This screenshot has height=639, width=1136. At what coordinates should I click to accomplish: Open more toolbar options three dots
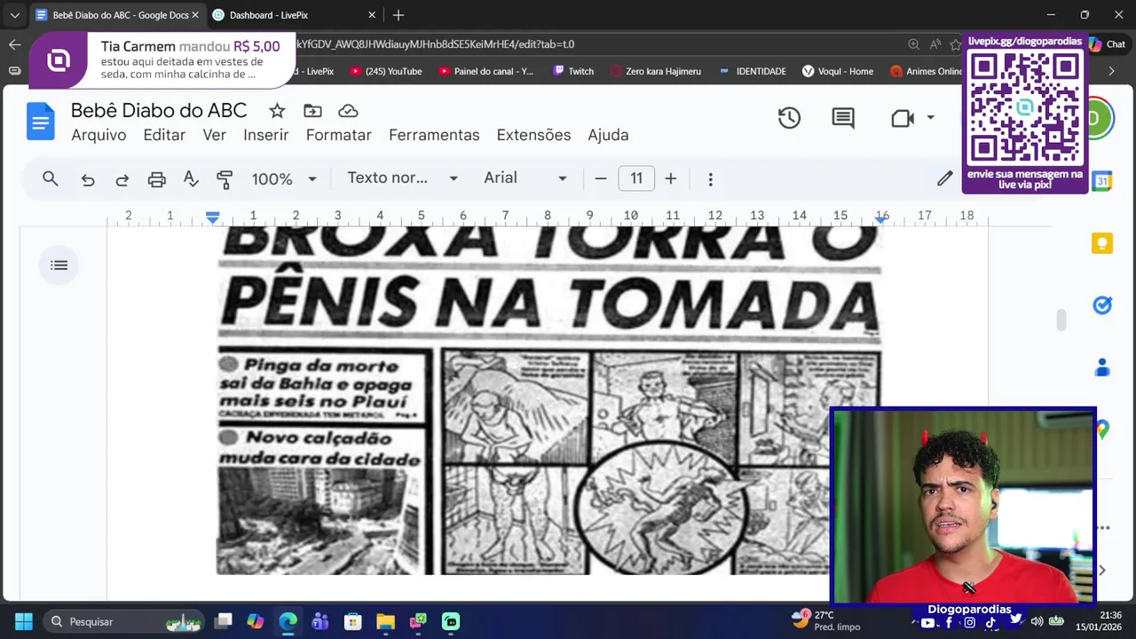pyautogui.click(x=710, y=179)
